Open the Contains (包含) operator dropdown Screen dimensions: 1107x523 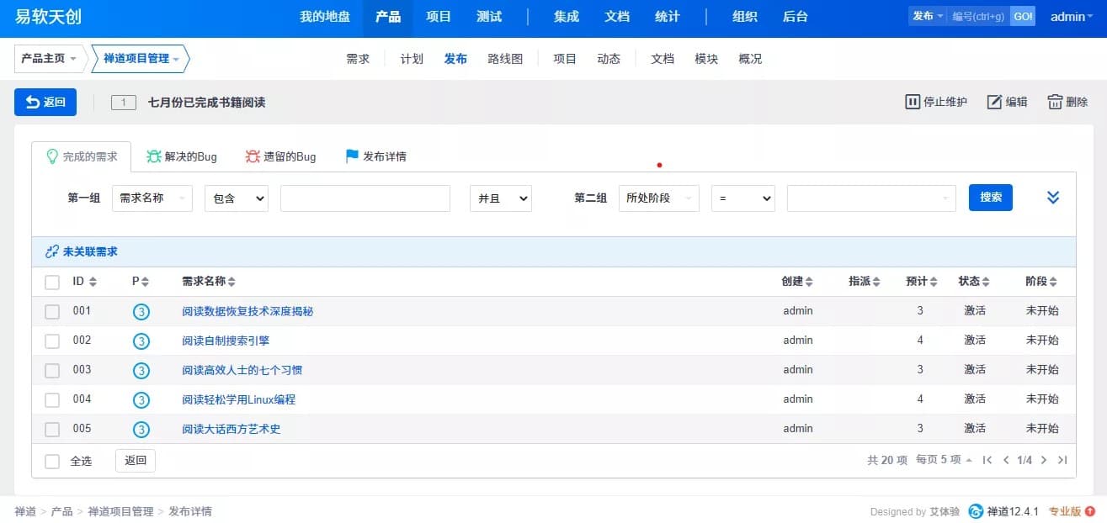[237, 198]
